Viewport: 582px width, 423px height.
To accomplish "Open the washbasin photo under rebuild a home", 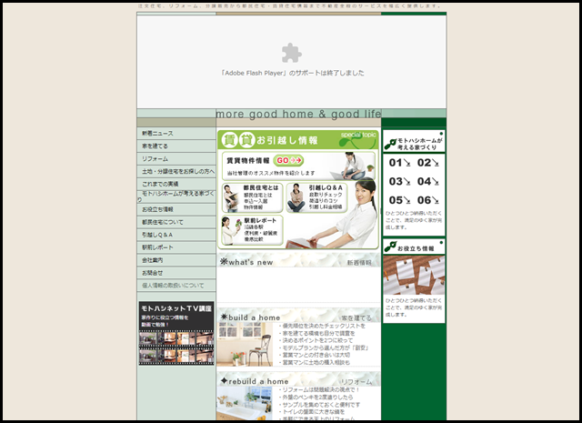I will (245, 403).
